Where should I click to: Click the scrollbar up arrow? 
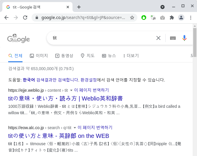(x=195, y=26)
